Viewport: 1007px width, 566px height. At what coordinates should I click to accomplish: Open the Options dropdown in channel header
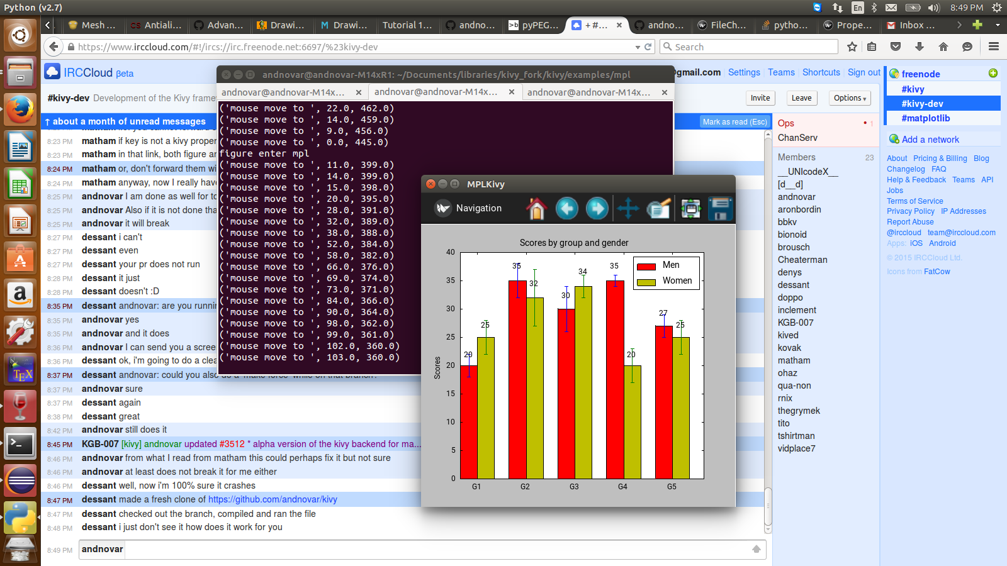[850, 98]
